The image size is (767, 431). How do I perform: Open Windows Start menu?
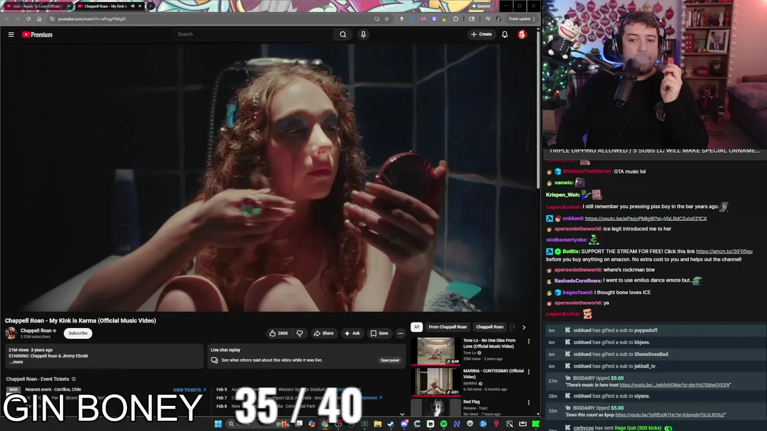pos(218,424)
